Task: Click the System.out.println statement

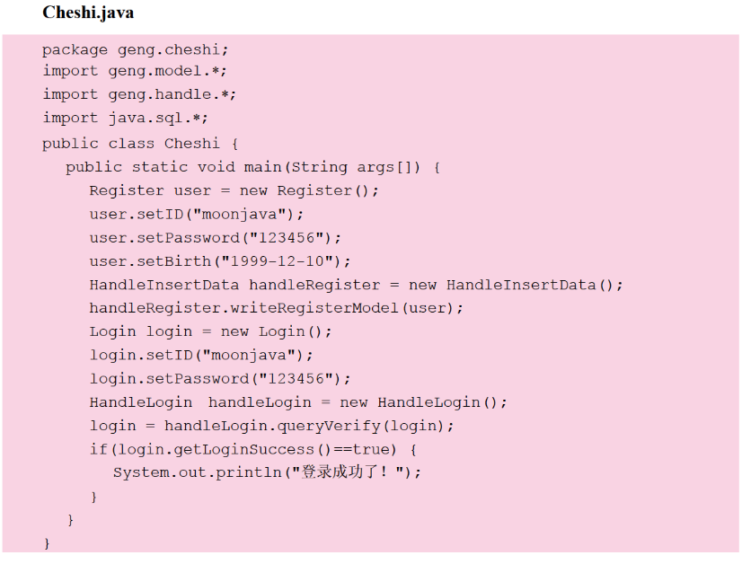Action: [x=267, y=472]
